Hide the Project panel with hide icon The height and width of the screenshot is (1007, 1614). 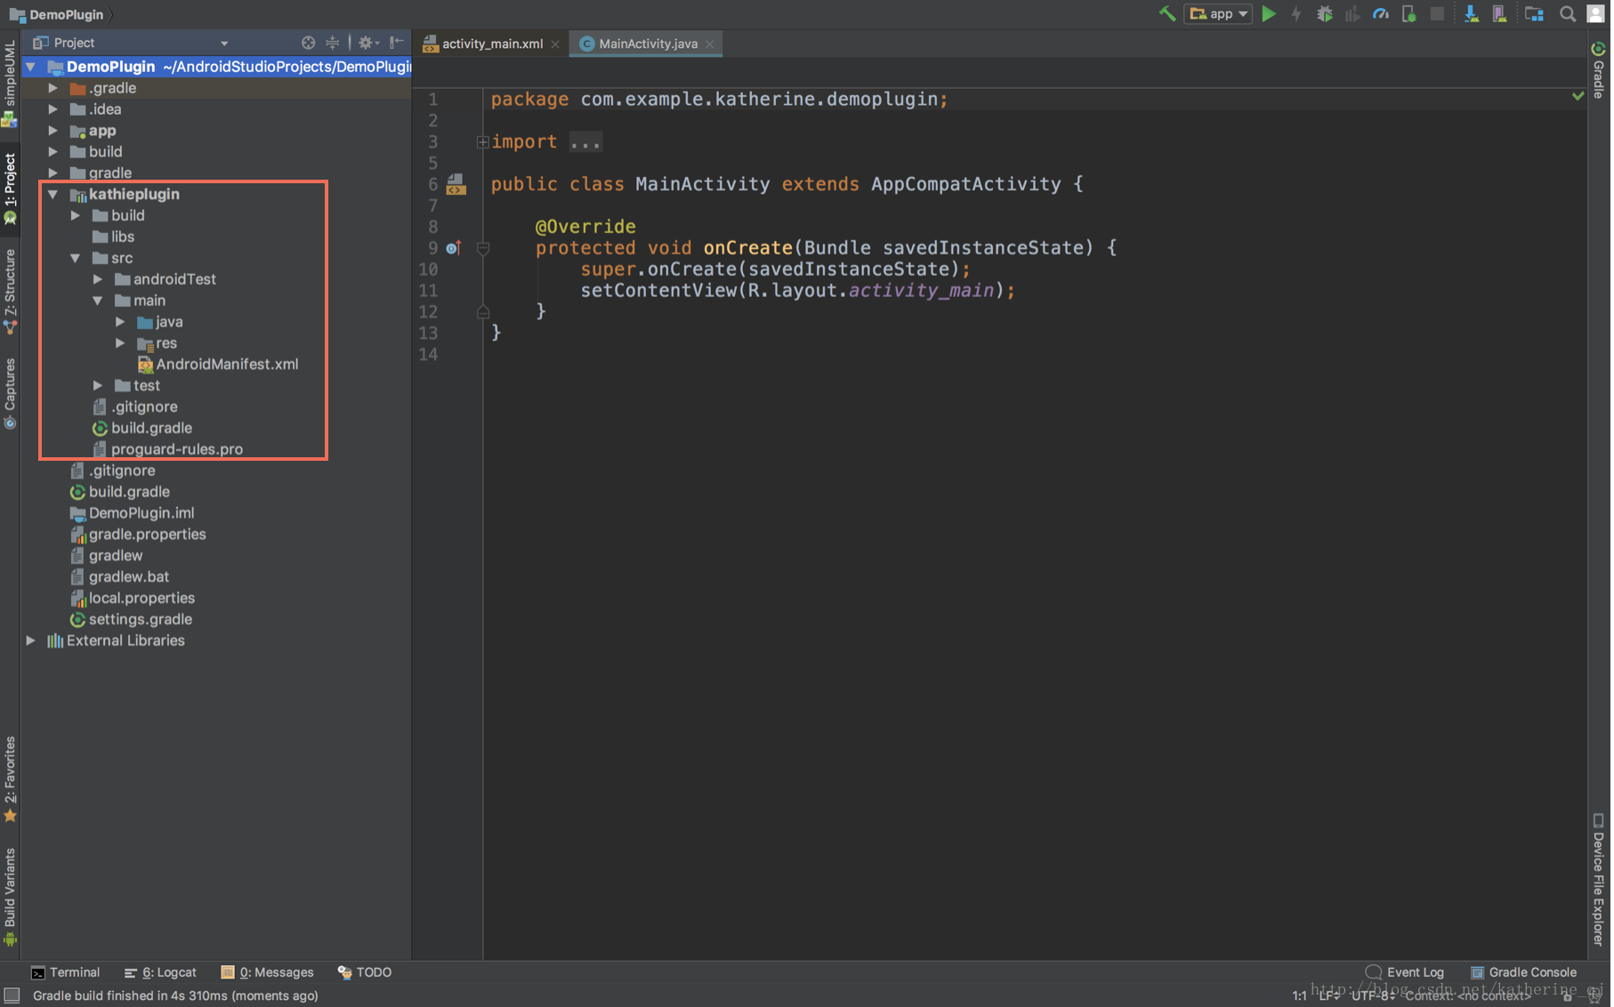(397, 43)
